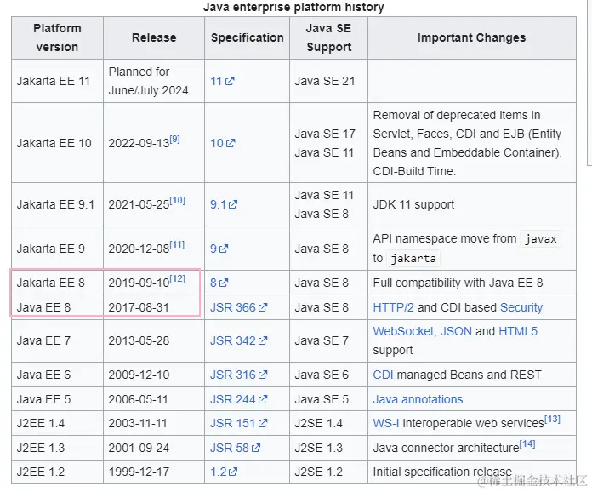Open the JSR 316 link
592x492 pixels.
click(239, 375)
